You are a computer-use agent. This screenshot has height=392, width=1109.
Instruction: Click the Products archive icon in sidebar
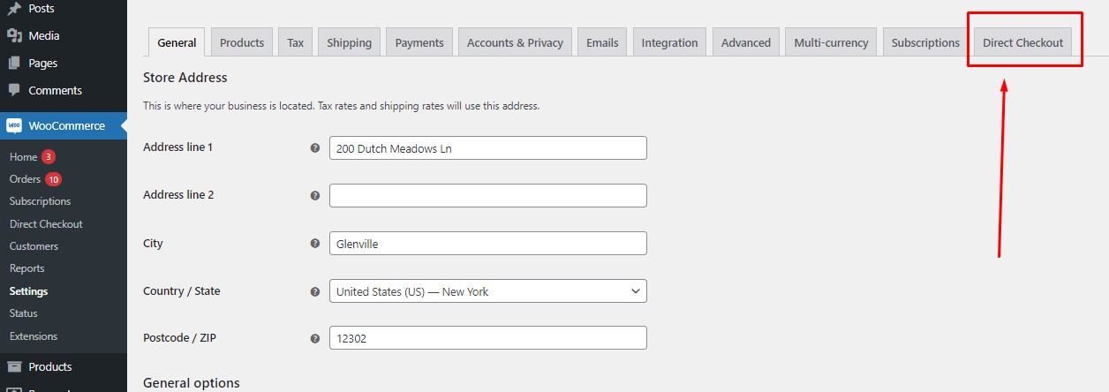point(14,367)
